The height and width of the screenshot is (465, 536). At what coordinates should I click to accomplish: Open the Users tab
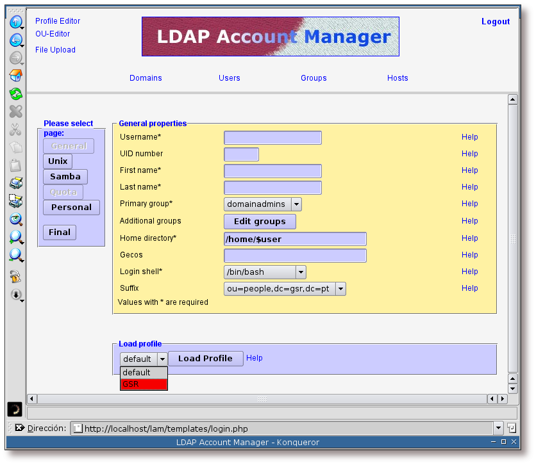coord(229,78)
